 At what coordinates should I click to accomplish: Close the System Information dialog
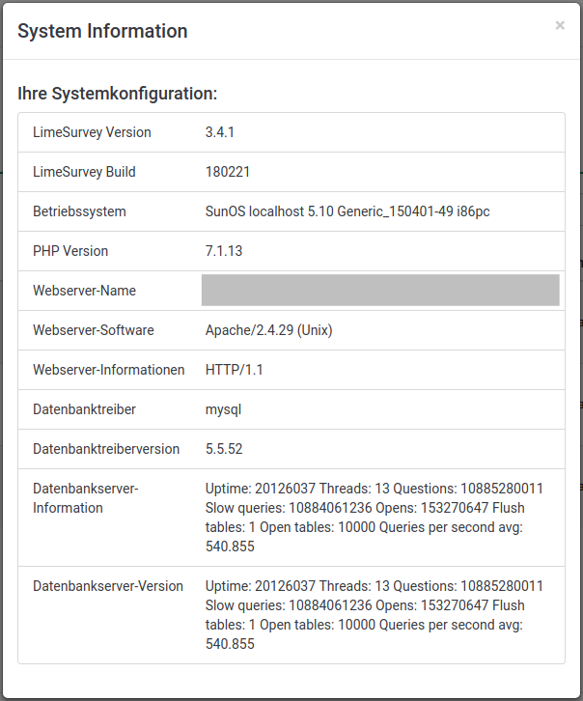pos(560,26)
